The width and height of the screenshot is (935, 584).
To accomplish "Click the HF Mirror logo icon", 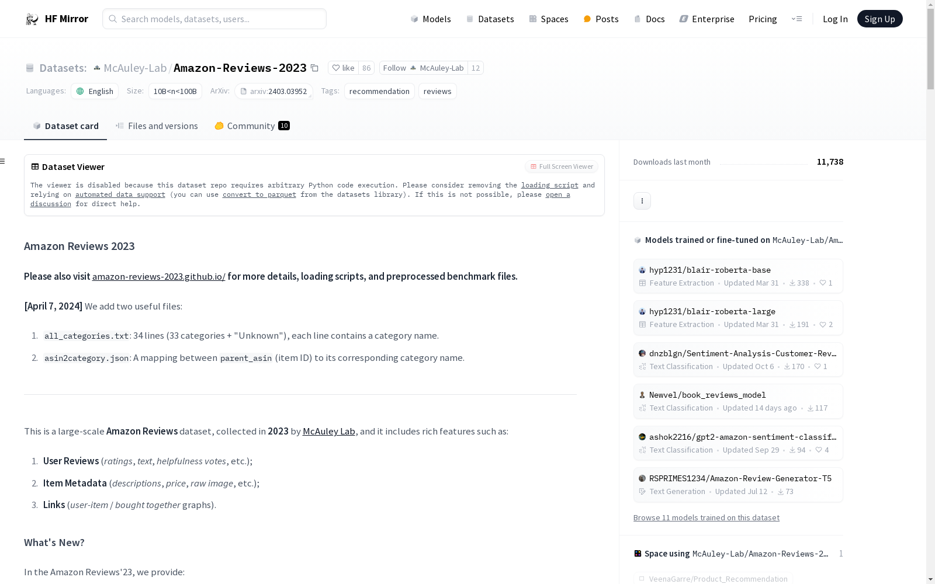I will tap(32, 19).
